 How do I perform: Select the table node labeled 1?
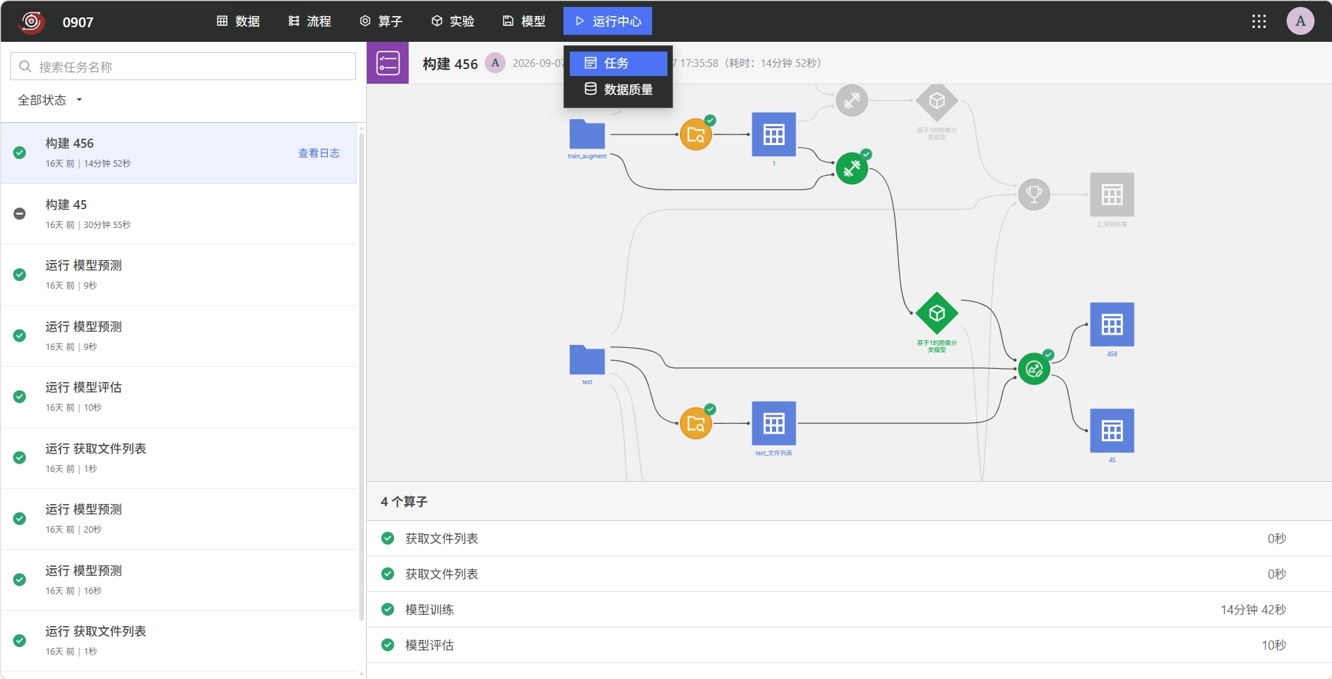pos(773,135)
